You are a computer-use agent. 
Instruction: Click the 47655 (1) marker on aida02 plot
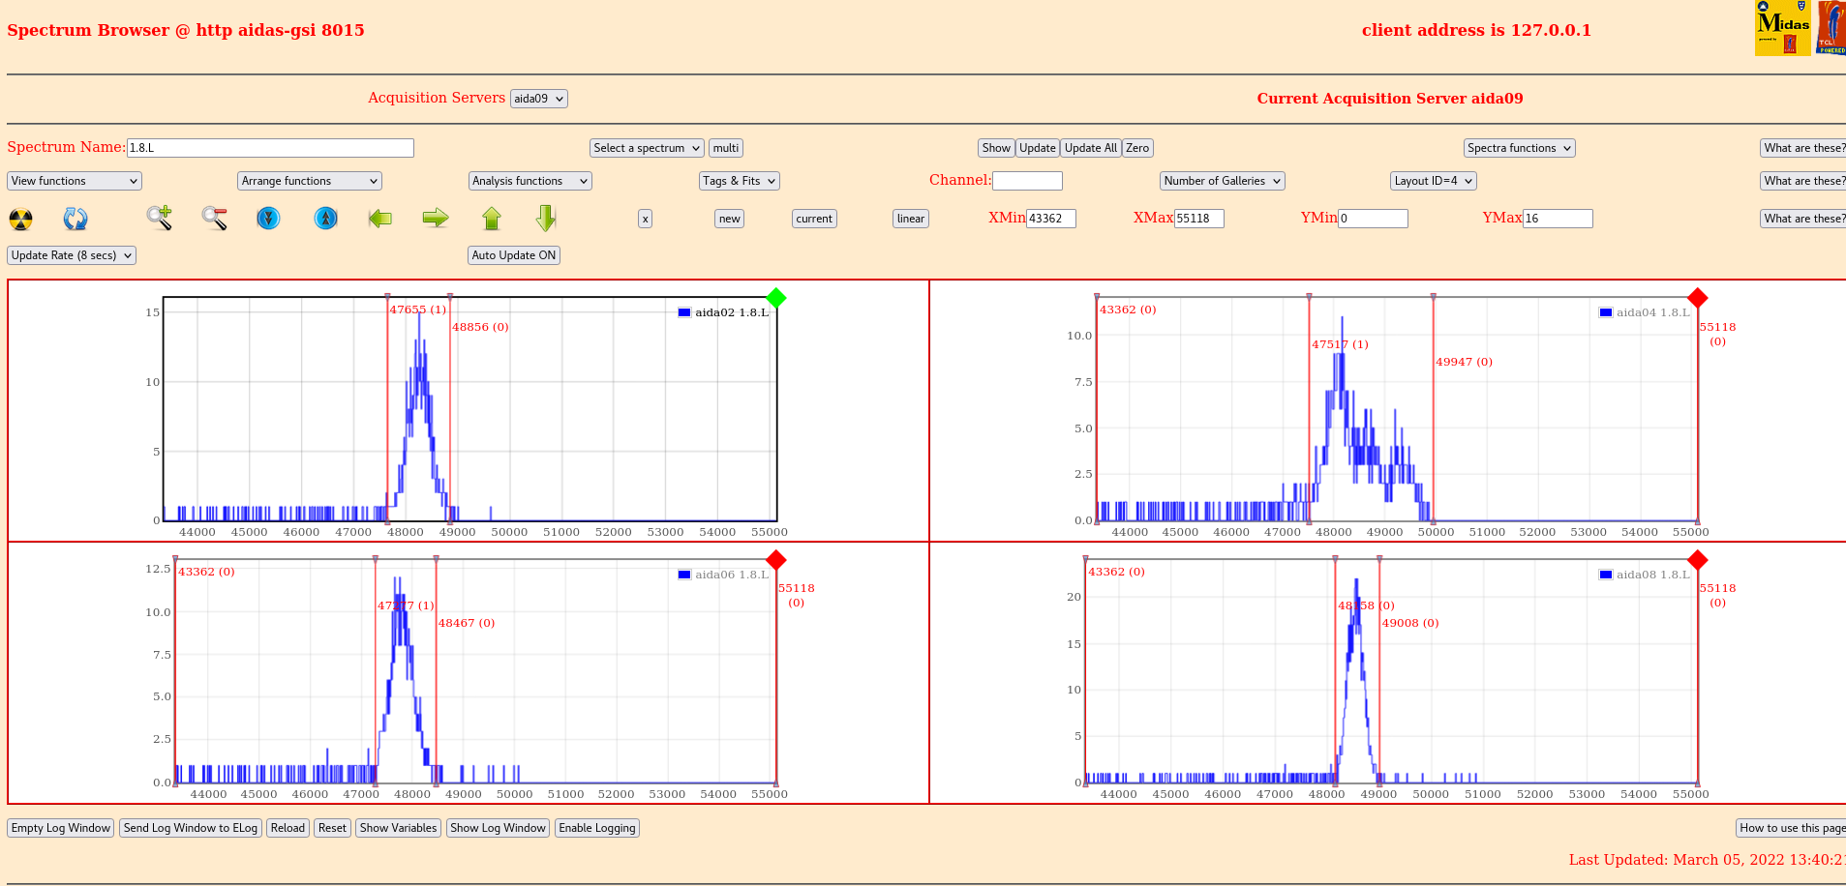tap(418, 310)
